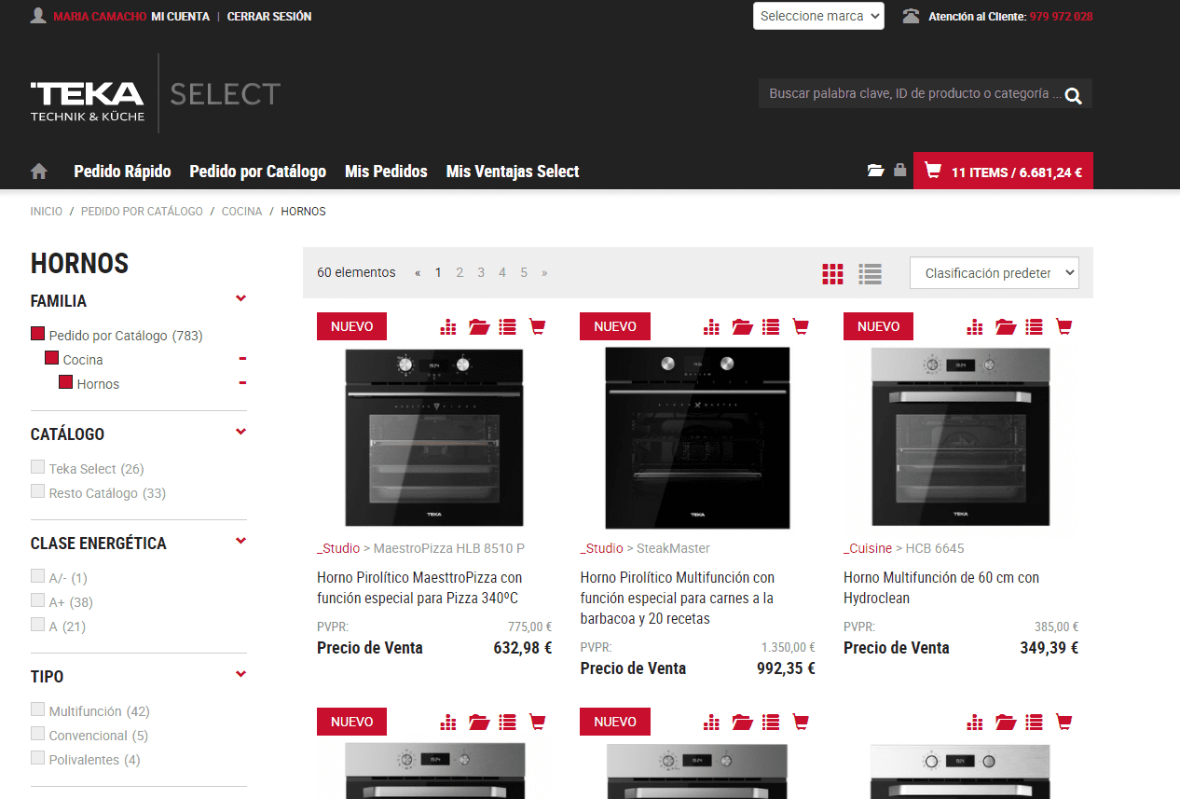Collapse the CLASE ENERGÉTICA filter section
This screenshot has height=799, width=1180.
coord(240,542)
